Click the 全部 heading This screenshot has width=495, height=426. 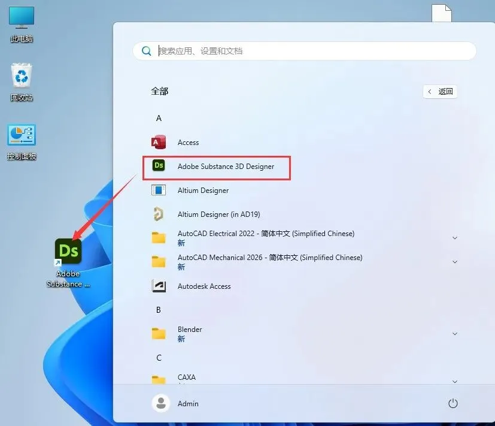159,91
